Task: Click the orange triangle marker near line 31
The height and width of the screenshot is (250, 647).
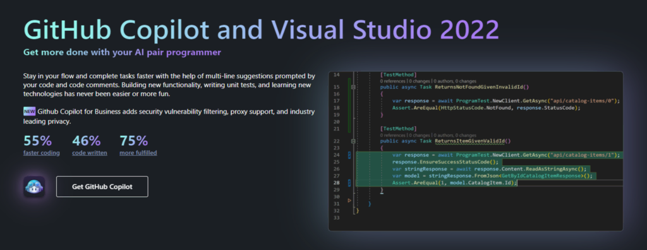Action: click(350, 201)
